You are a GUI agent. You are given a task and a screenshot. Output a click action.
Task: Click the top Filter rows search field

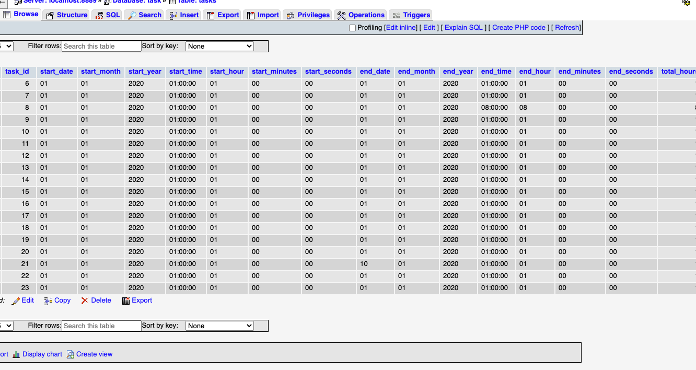(101, 47)
